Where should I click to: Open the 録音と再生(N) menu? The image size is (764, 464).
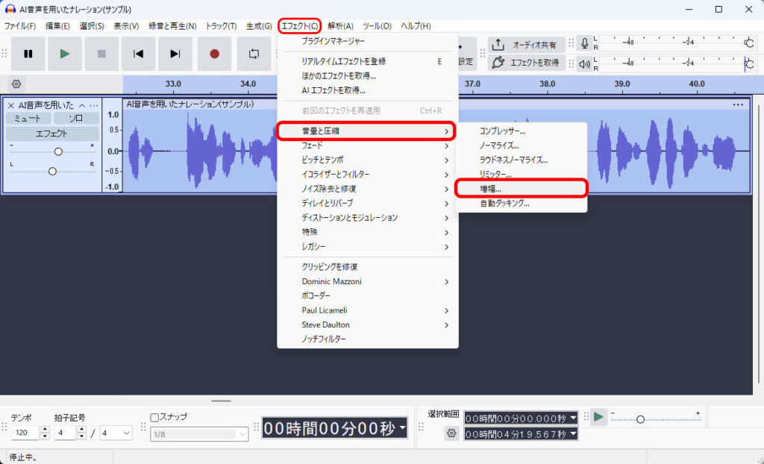[x=172, y=26]
